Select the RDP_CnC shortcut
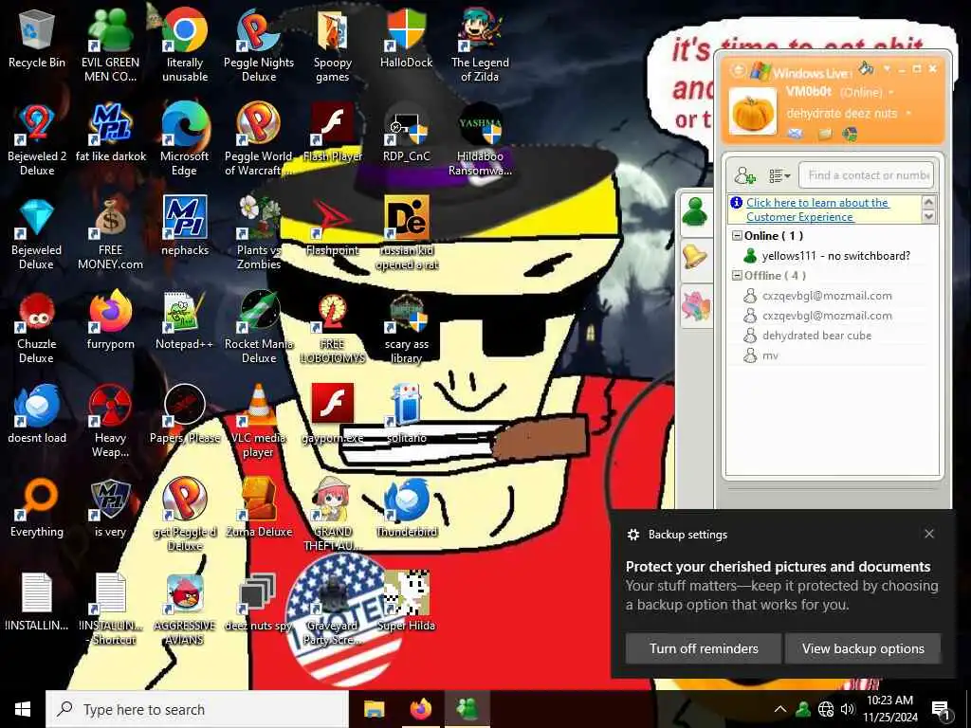The width and height of the screenshot is (971, 728). (406, 133)
